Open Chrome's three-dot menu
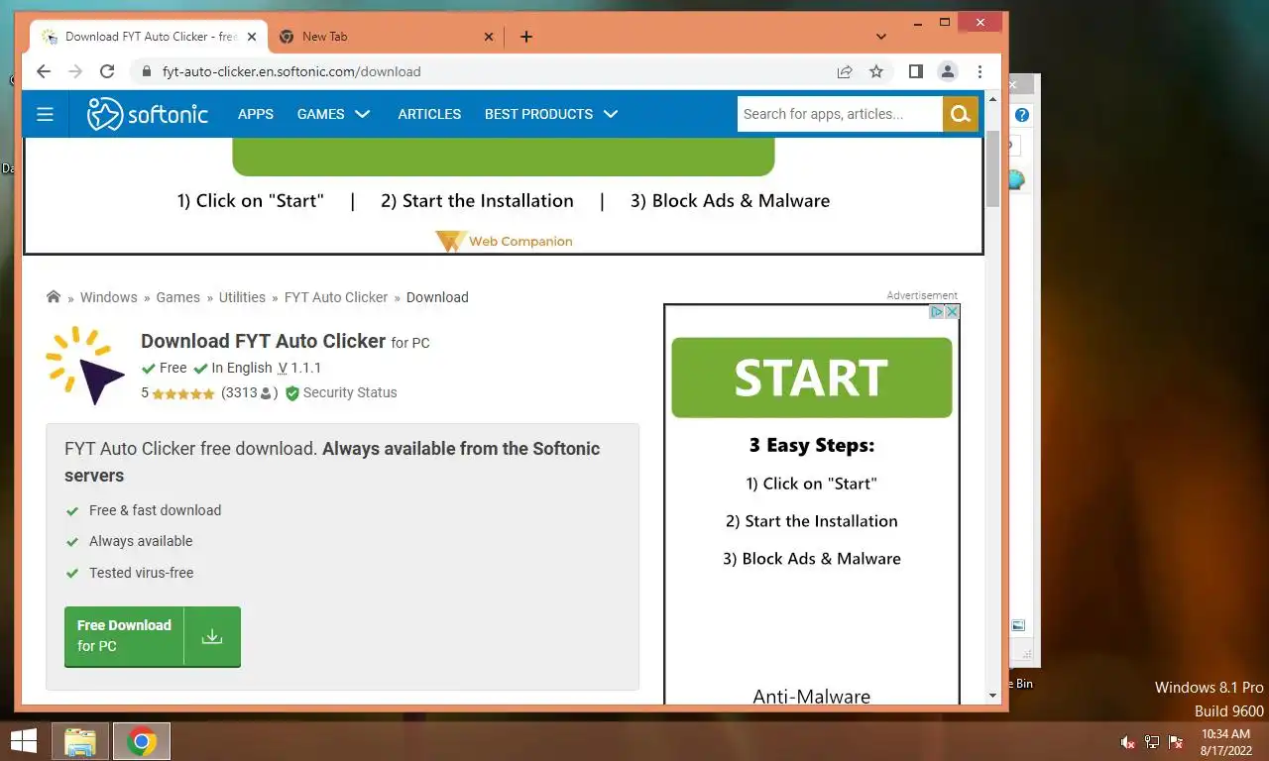Viewport: 1269px width, 761px height. (x=980, y=71)
